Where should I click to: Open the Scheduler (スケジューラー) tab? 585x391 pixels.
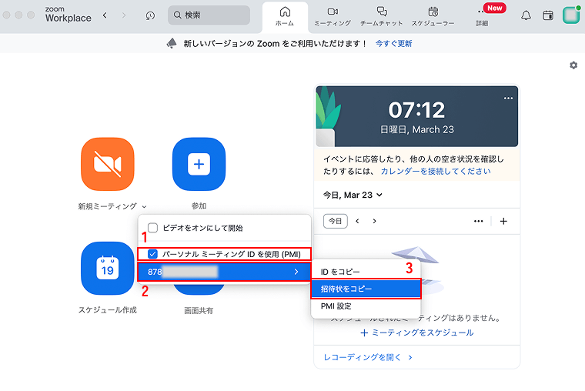pos(433,16)
